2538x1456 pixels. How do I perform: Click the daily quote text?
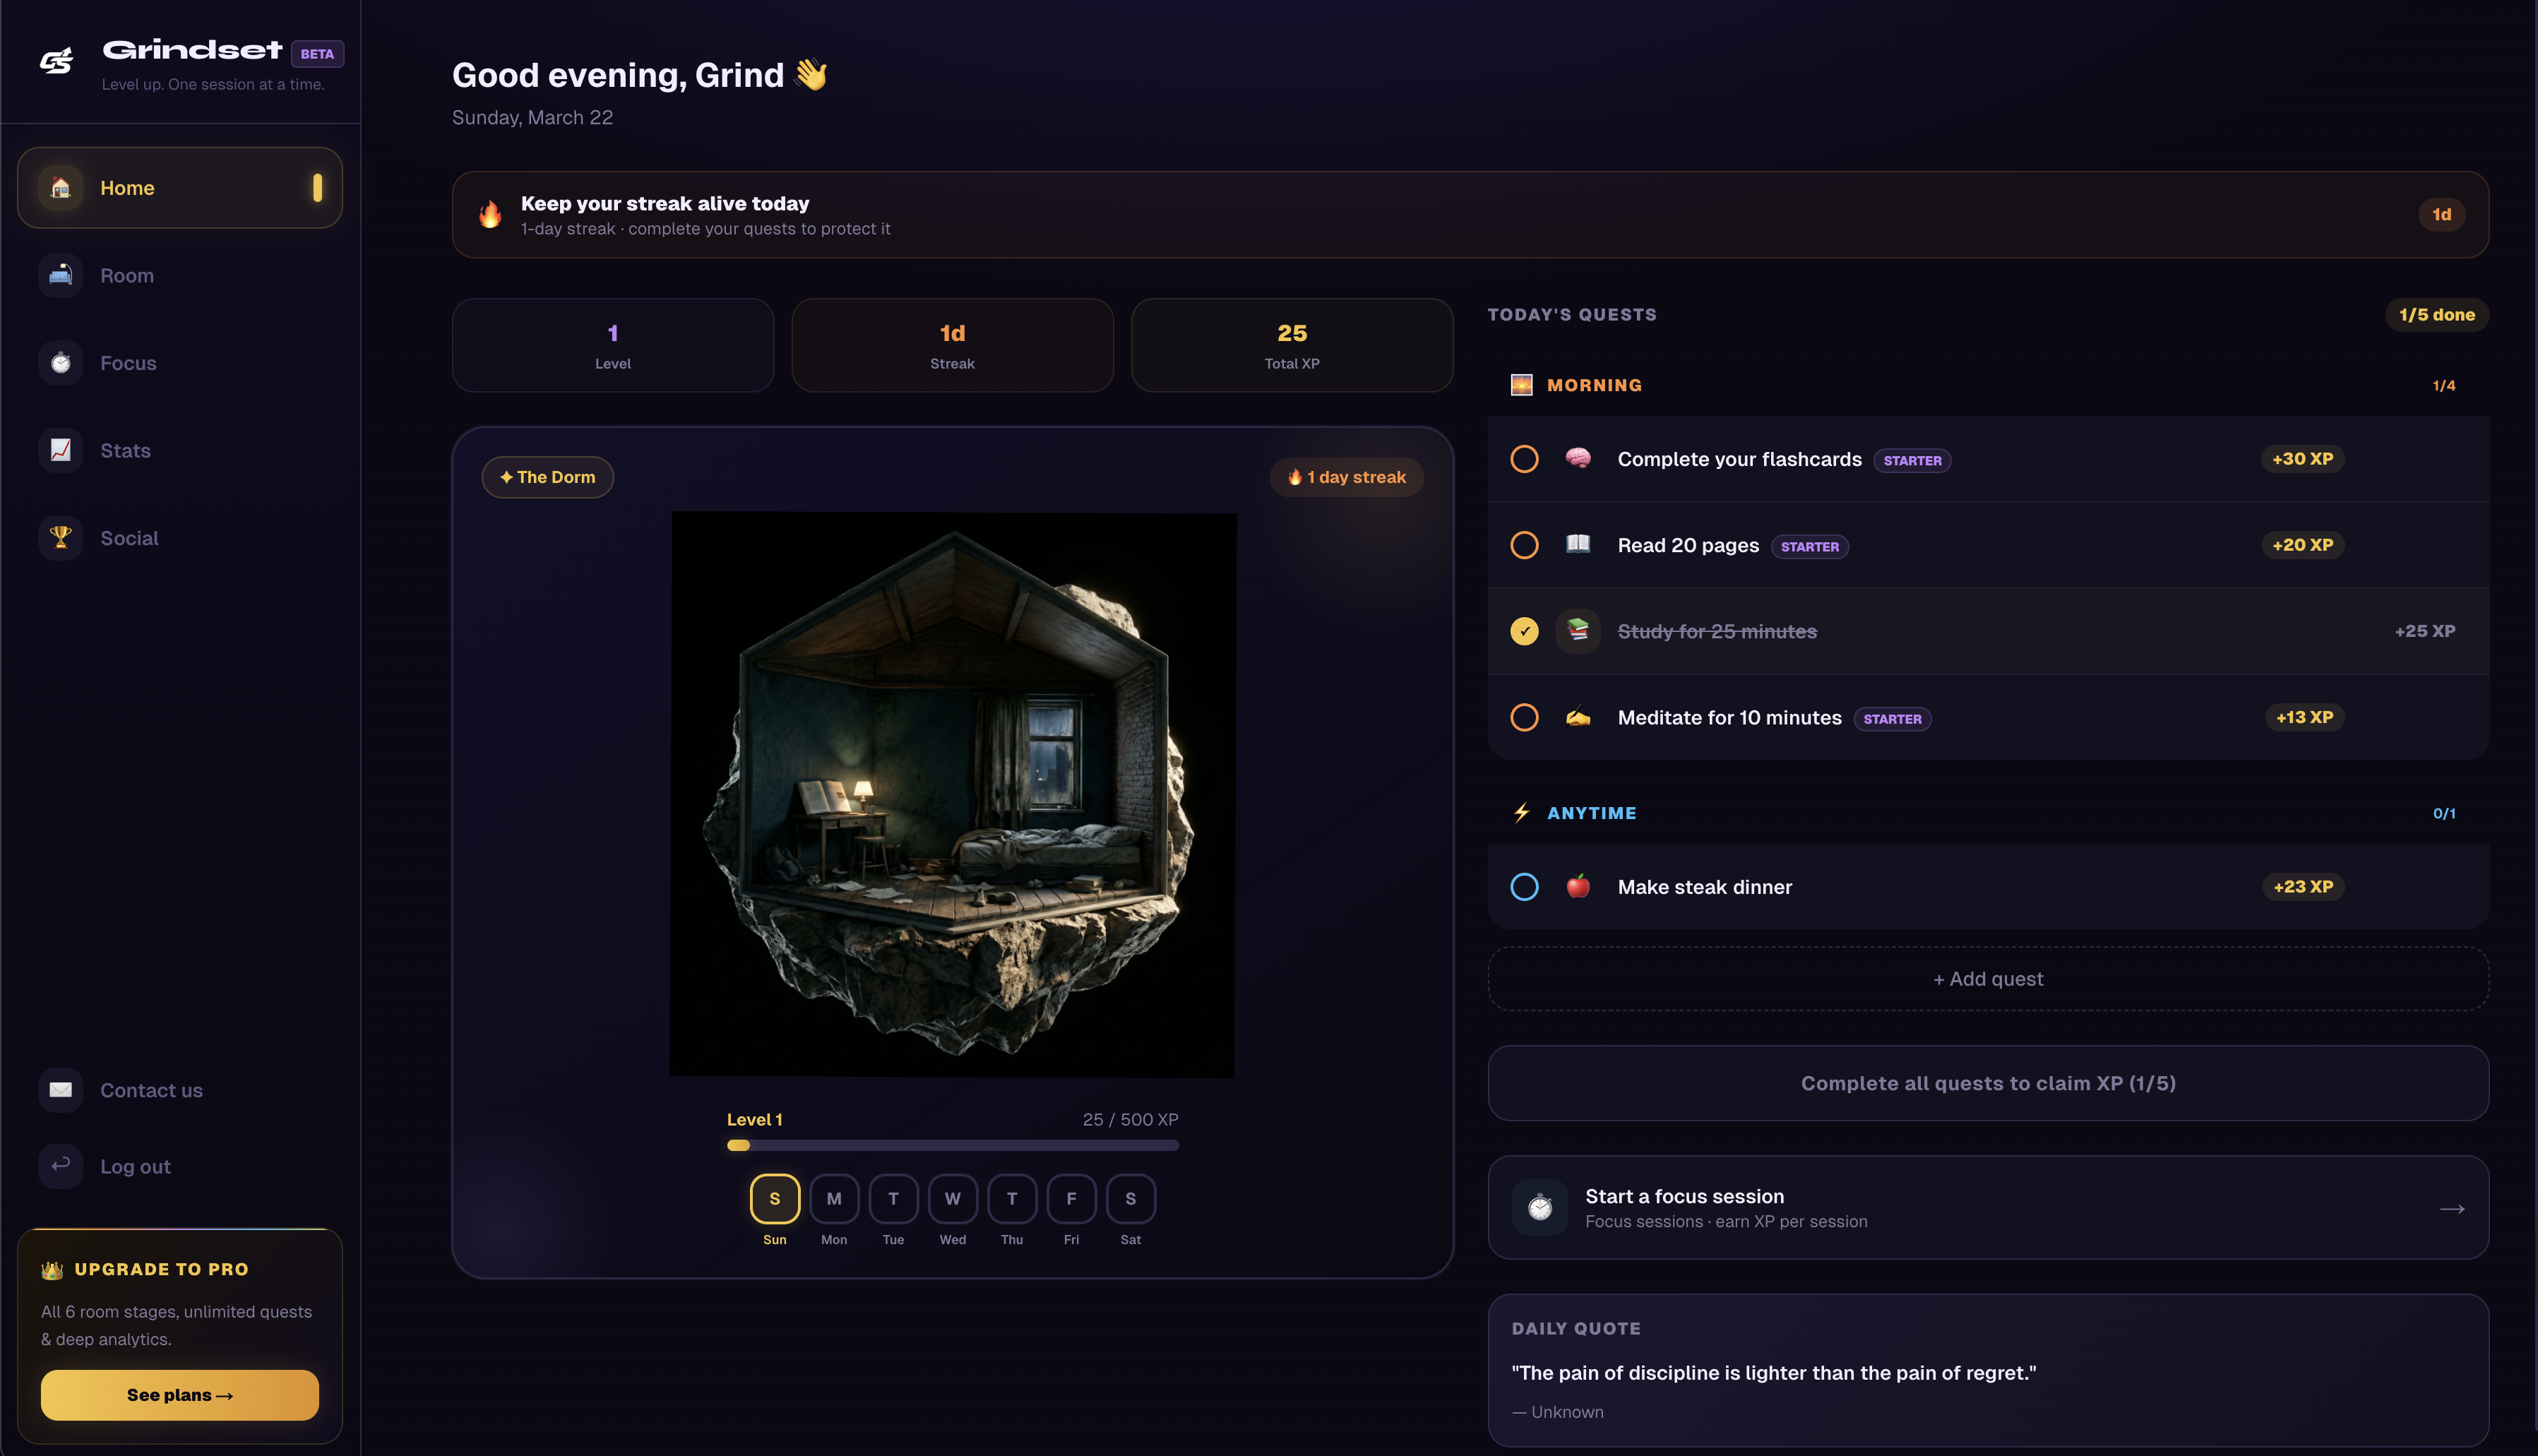[1773, 1373]
